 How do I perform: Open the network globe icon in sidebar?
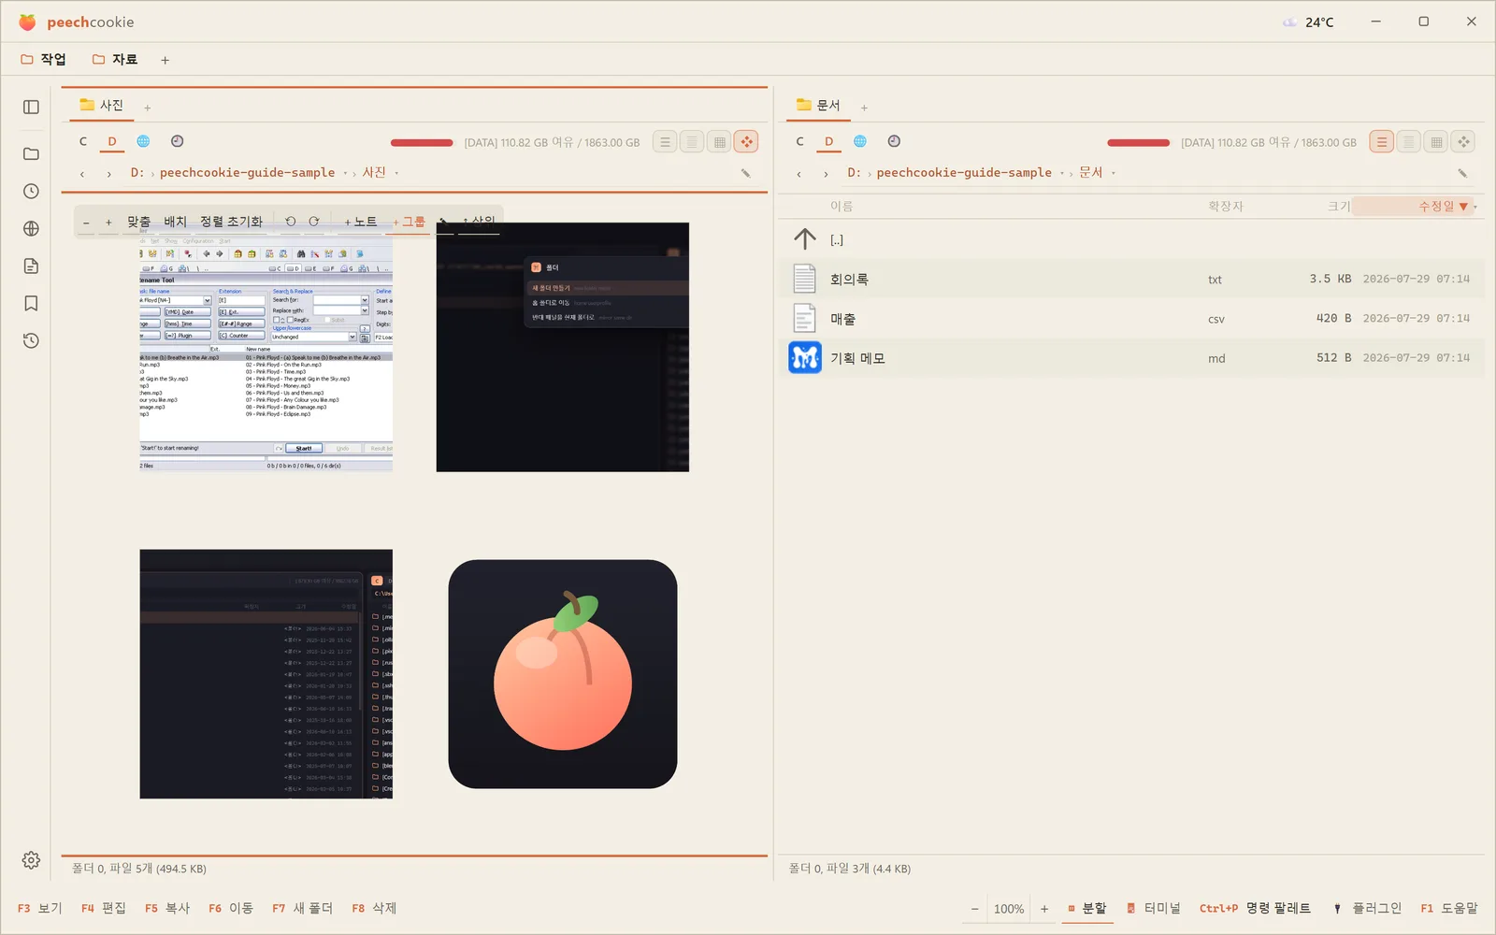tap(31, 228)
